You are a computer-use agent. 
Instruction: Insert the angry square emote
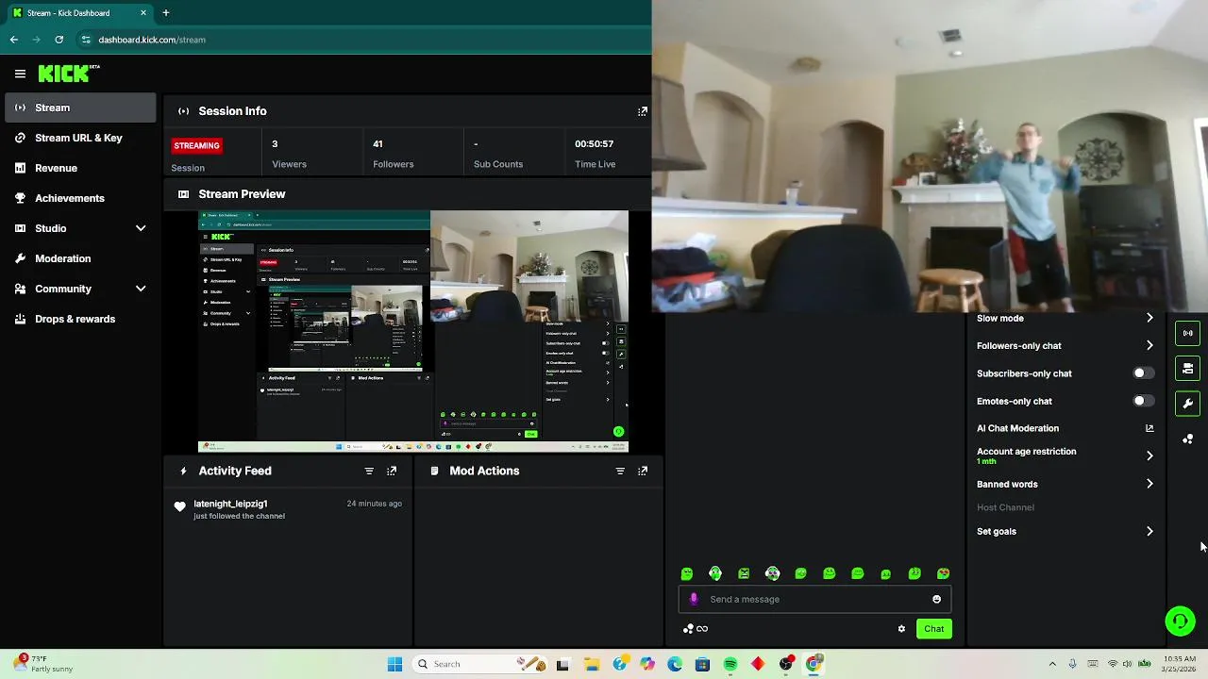point(744,573)
